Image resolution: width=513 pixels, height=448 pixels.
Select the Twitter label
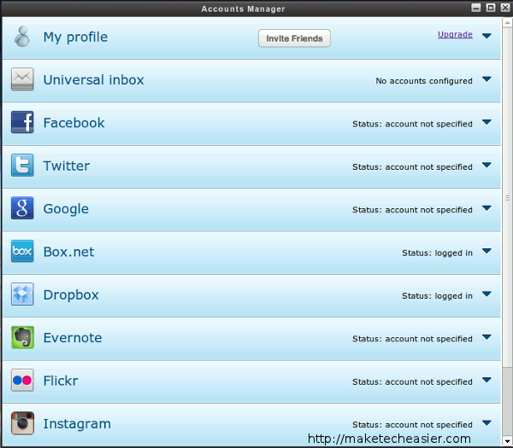click(x=67, y=166)
